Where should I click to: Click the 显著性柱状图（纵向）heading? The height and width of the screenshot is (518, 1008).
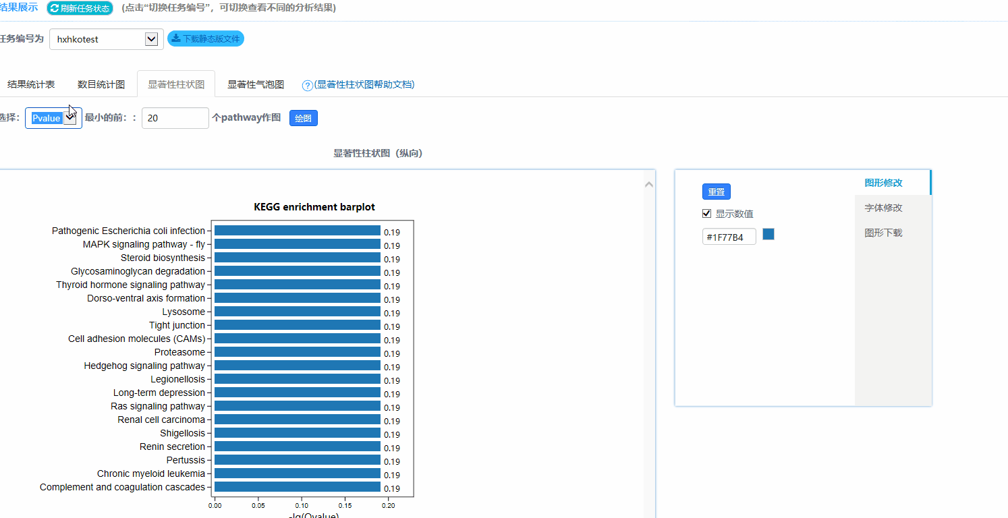click(378, 153)
